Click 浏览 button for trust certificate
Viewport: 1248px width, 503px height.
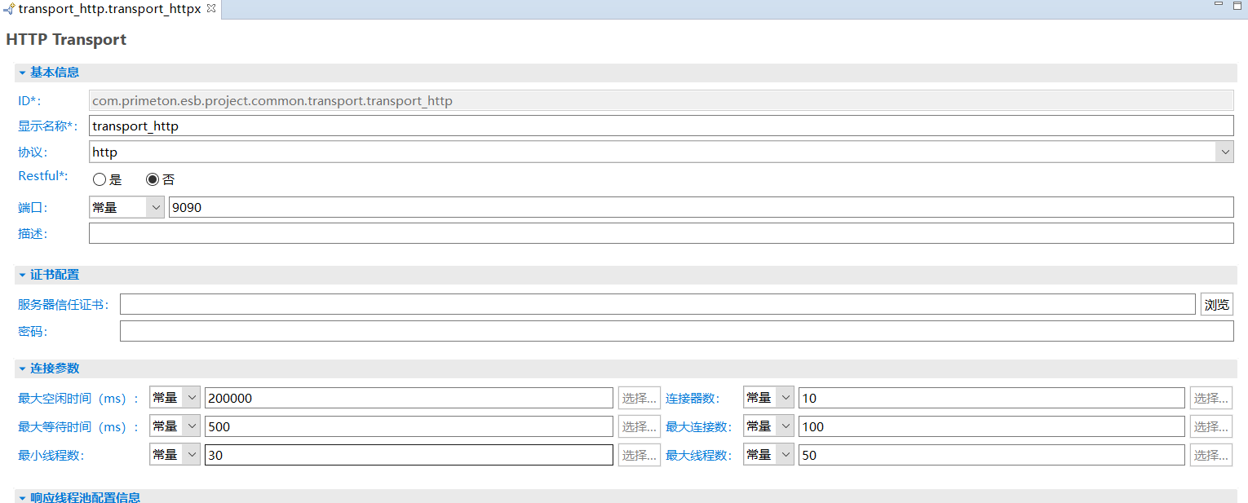pyautogui.click(x=1216, y=305)
